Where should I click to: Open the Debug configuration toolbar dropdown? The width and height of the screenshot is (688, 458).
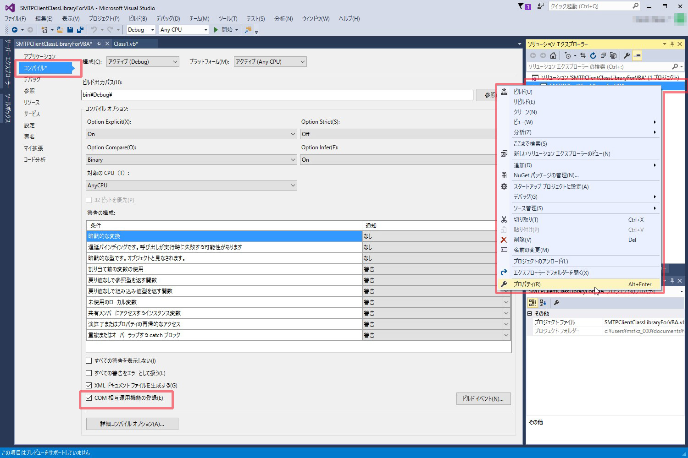pos(141,30)
